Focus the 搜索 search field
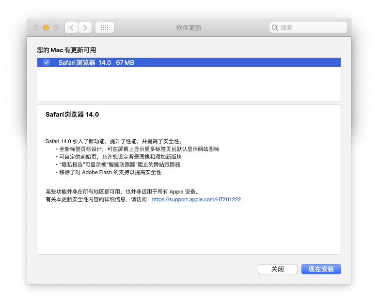Viewport: 378px width, 297px height. pos(308,28)
